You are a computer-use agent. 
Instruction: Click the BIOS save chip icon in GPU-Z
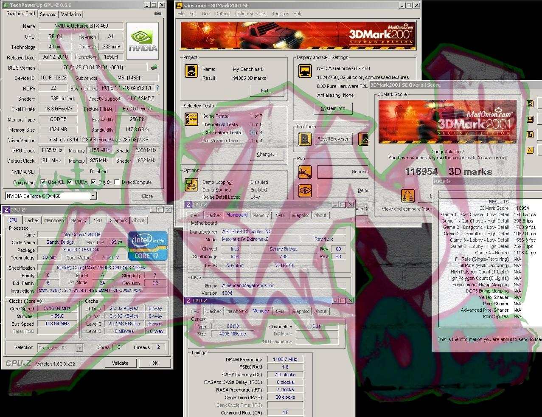[x=154, y=68]
